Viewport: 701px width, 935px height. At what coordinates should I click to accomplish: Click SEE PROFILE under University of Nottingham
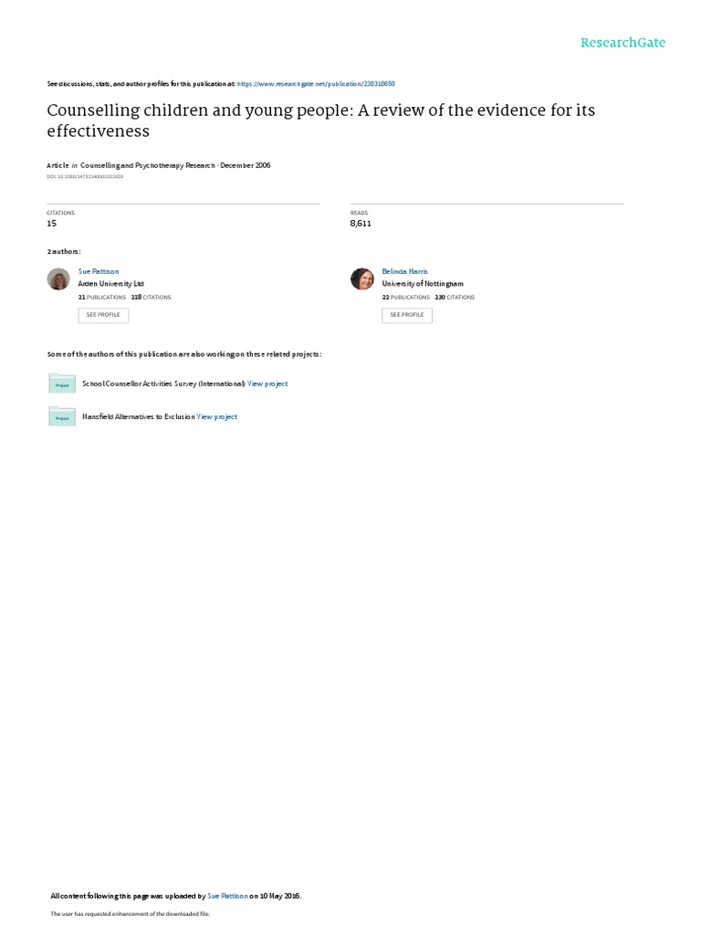407,315
